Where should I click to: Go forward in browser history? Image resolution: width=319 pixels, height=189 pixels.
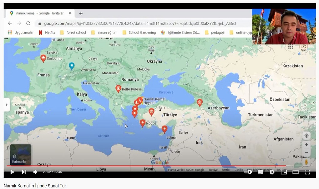coord(19,23)
